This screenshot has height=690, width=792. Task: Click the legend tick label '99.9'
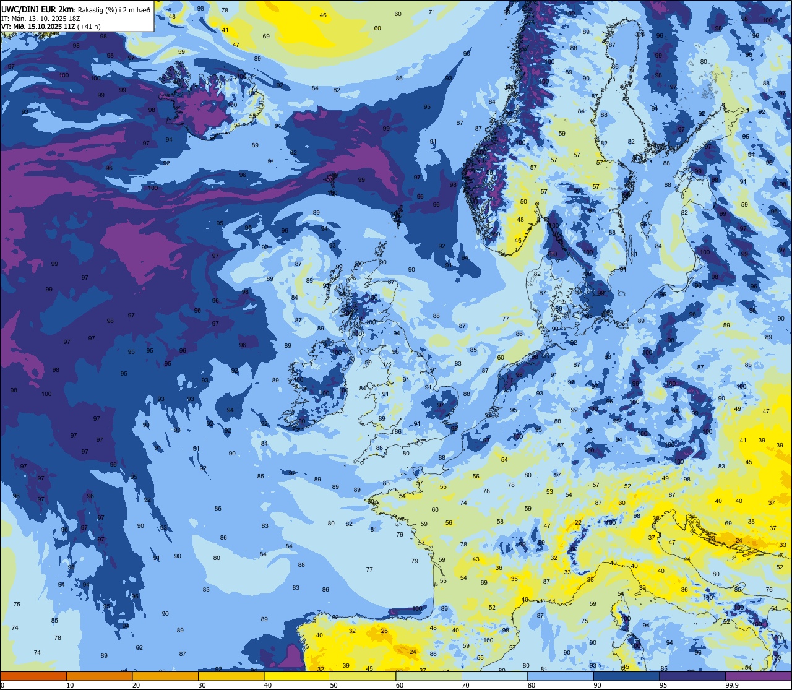coord(732,685)
